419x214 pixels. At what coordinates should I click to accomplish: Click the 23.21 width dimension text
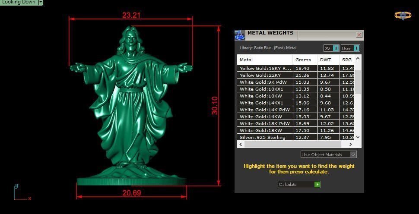click(x=131, y=15)
